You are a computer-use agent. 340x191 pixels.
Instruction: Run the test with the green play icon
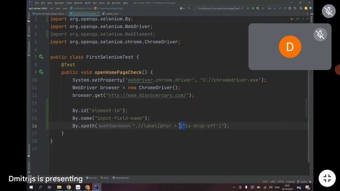248,8
